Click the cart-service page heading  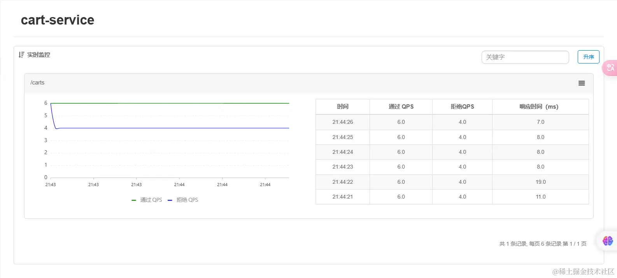point(58,20)
